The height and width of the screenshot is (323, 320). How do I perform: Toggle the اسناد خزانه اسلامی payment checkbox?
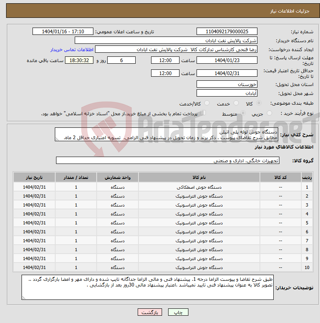click(203, 113)
